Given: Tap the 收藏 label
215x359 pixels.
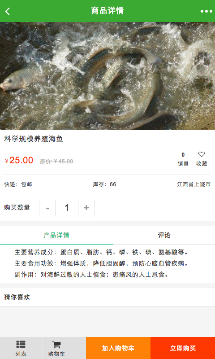Looking at the screenshot, I should click(202, 164).
